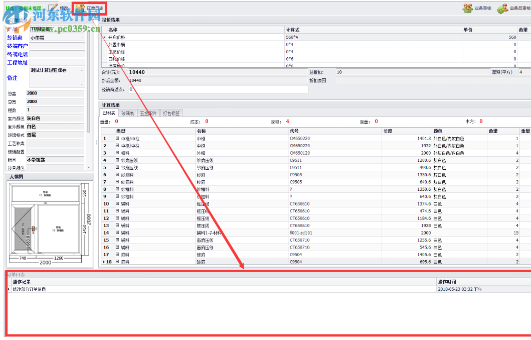Viewport: 531px width, 340px height.
Task: Click the 操作记录 column header
Action: (x=224, y=282)
